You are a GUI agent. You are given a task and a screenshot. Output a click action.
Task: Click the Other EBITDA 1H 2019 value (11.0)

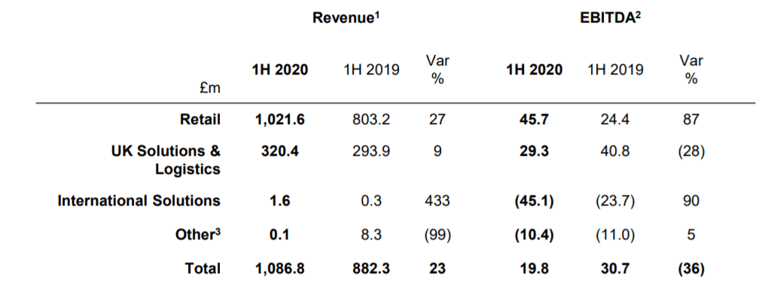(615, 236)
